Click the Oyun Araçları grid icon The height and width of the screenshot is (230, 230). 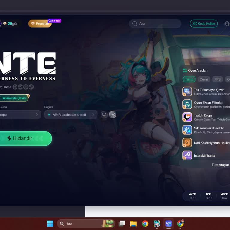pyautogui.click(x=185, y=70)
